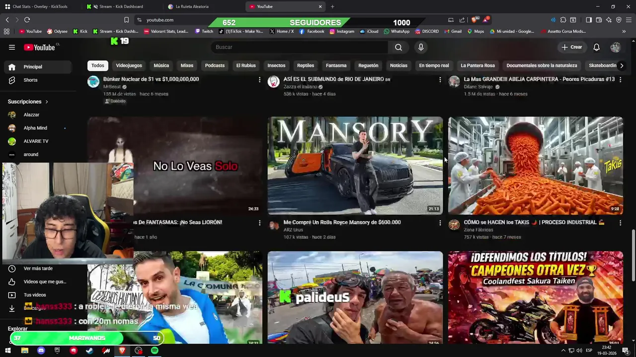Open volume control in system tray
Screen dimensions: 636x357
[x=579, y=351]
